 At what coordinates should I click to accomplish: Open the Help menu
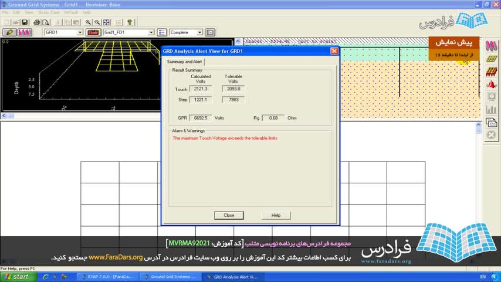click(x=87, y=12)
